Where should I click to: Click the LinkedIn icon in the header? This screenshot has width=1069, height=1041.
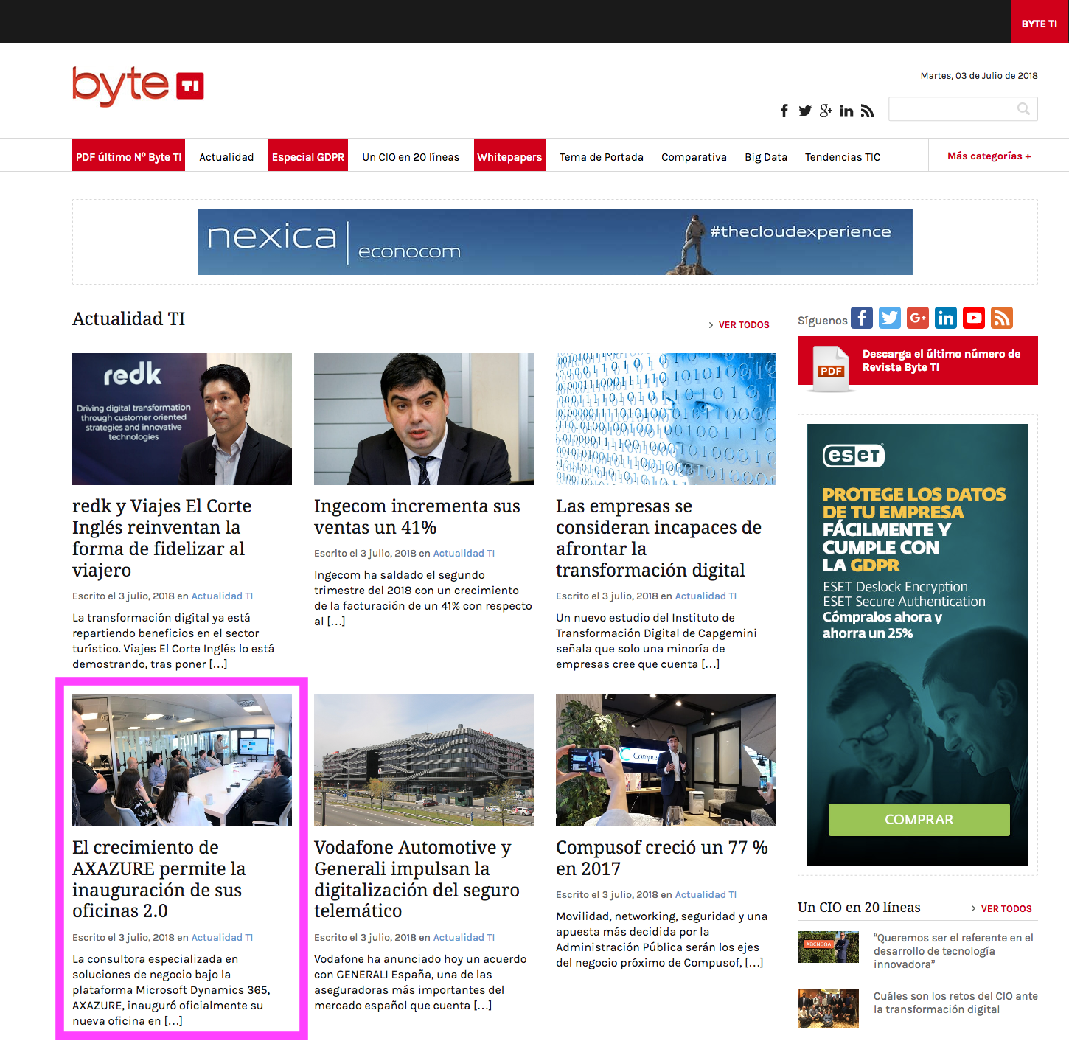tap(846, 111)
